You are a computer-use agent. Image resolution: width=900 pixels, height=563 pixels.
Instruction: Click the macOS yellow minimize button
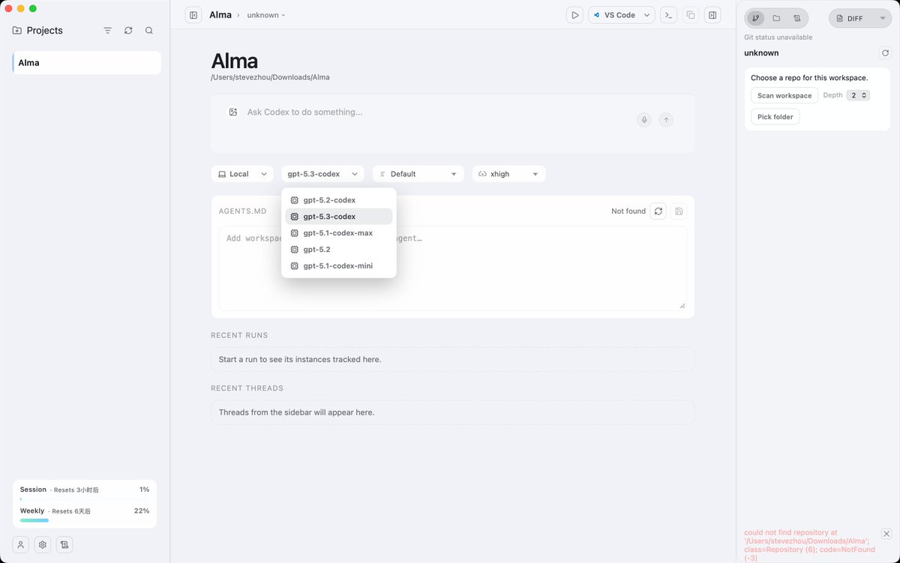[x=21, y=8]
